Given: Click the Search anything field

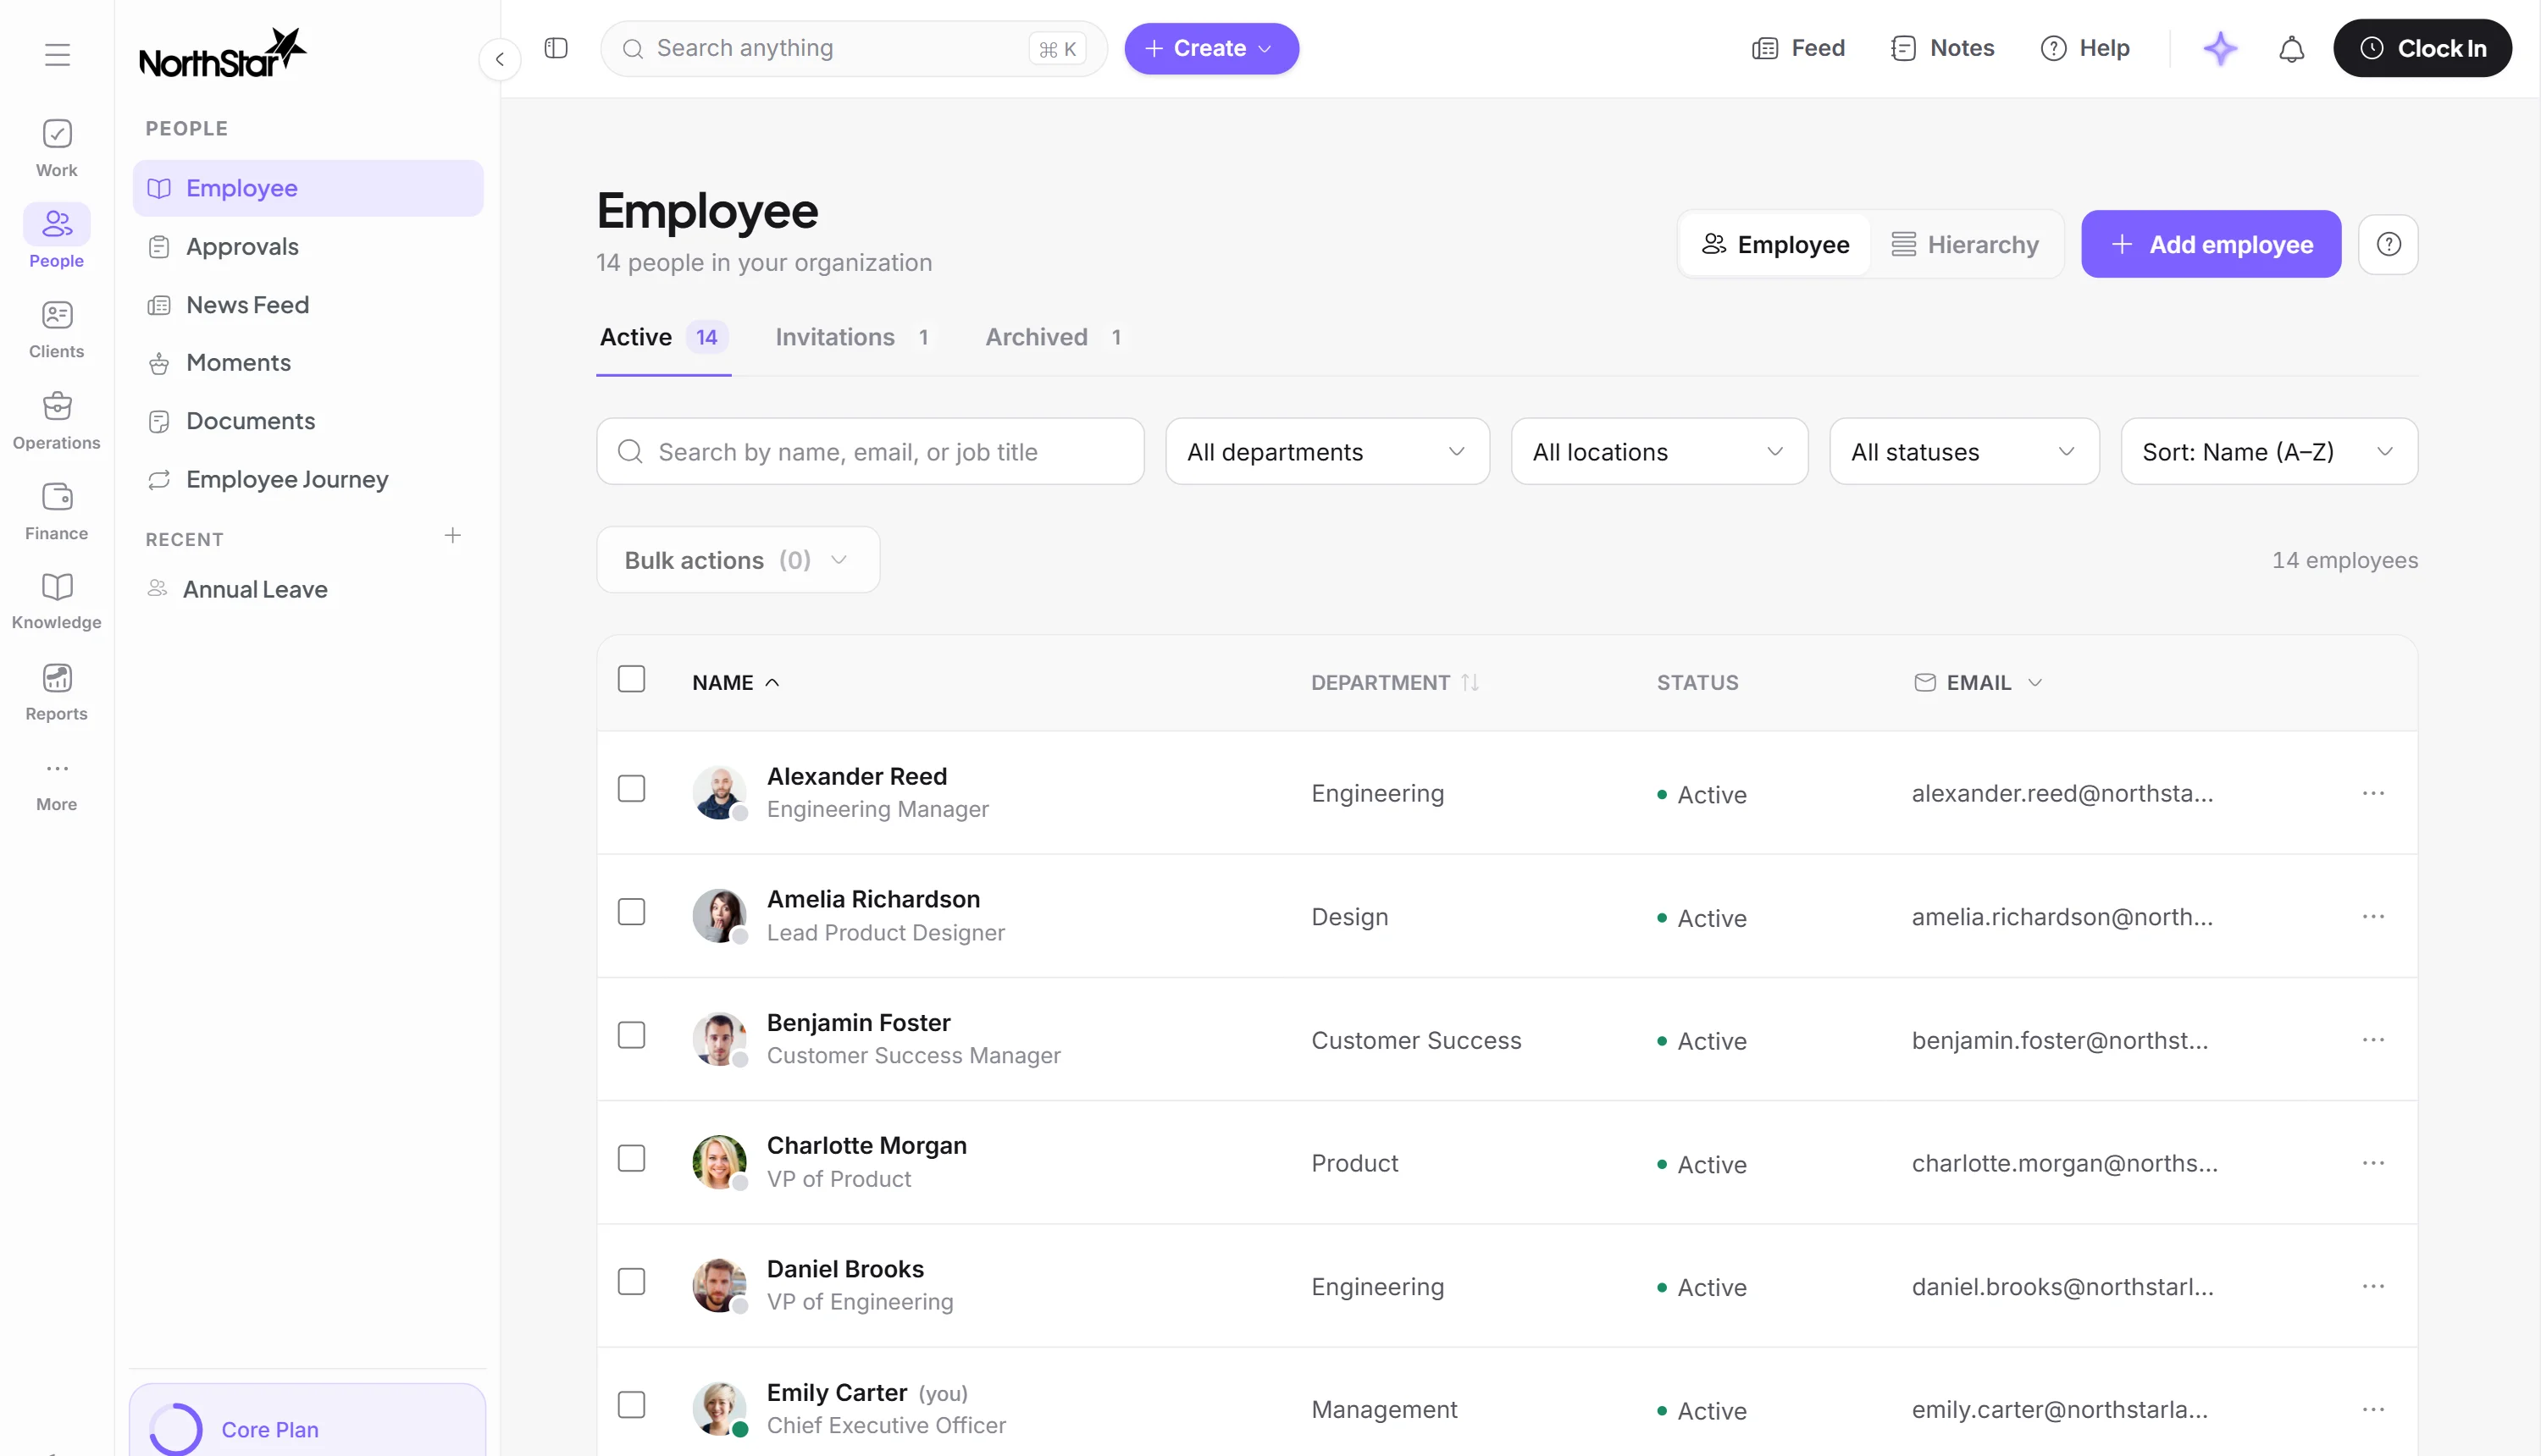Looking at the screenshot, I should [x=852, y=48].
